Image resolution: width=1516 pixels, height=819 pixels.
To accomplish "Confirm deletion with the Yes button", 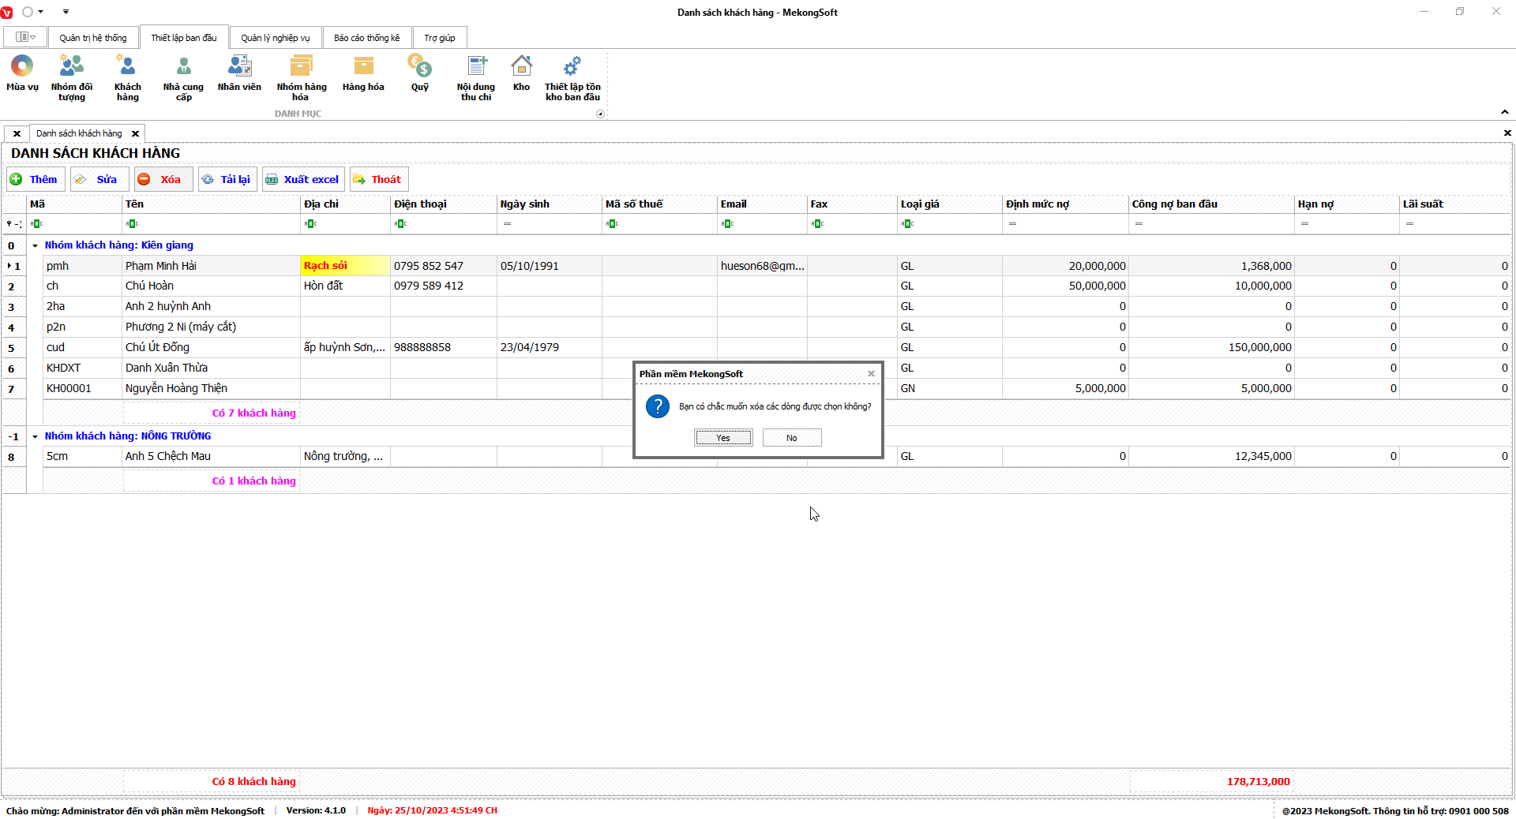I will 723,438.
